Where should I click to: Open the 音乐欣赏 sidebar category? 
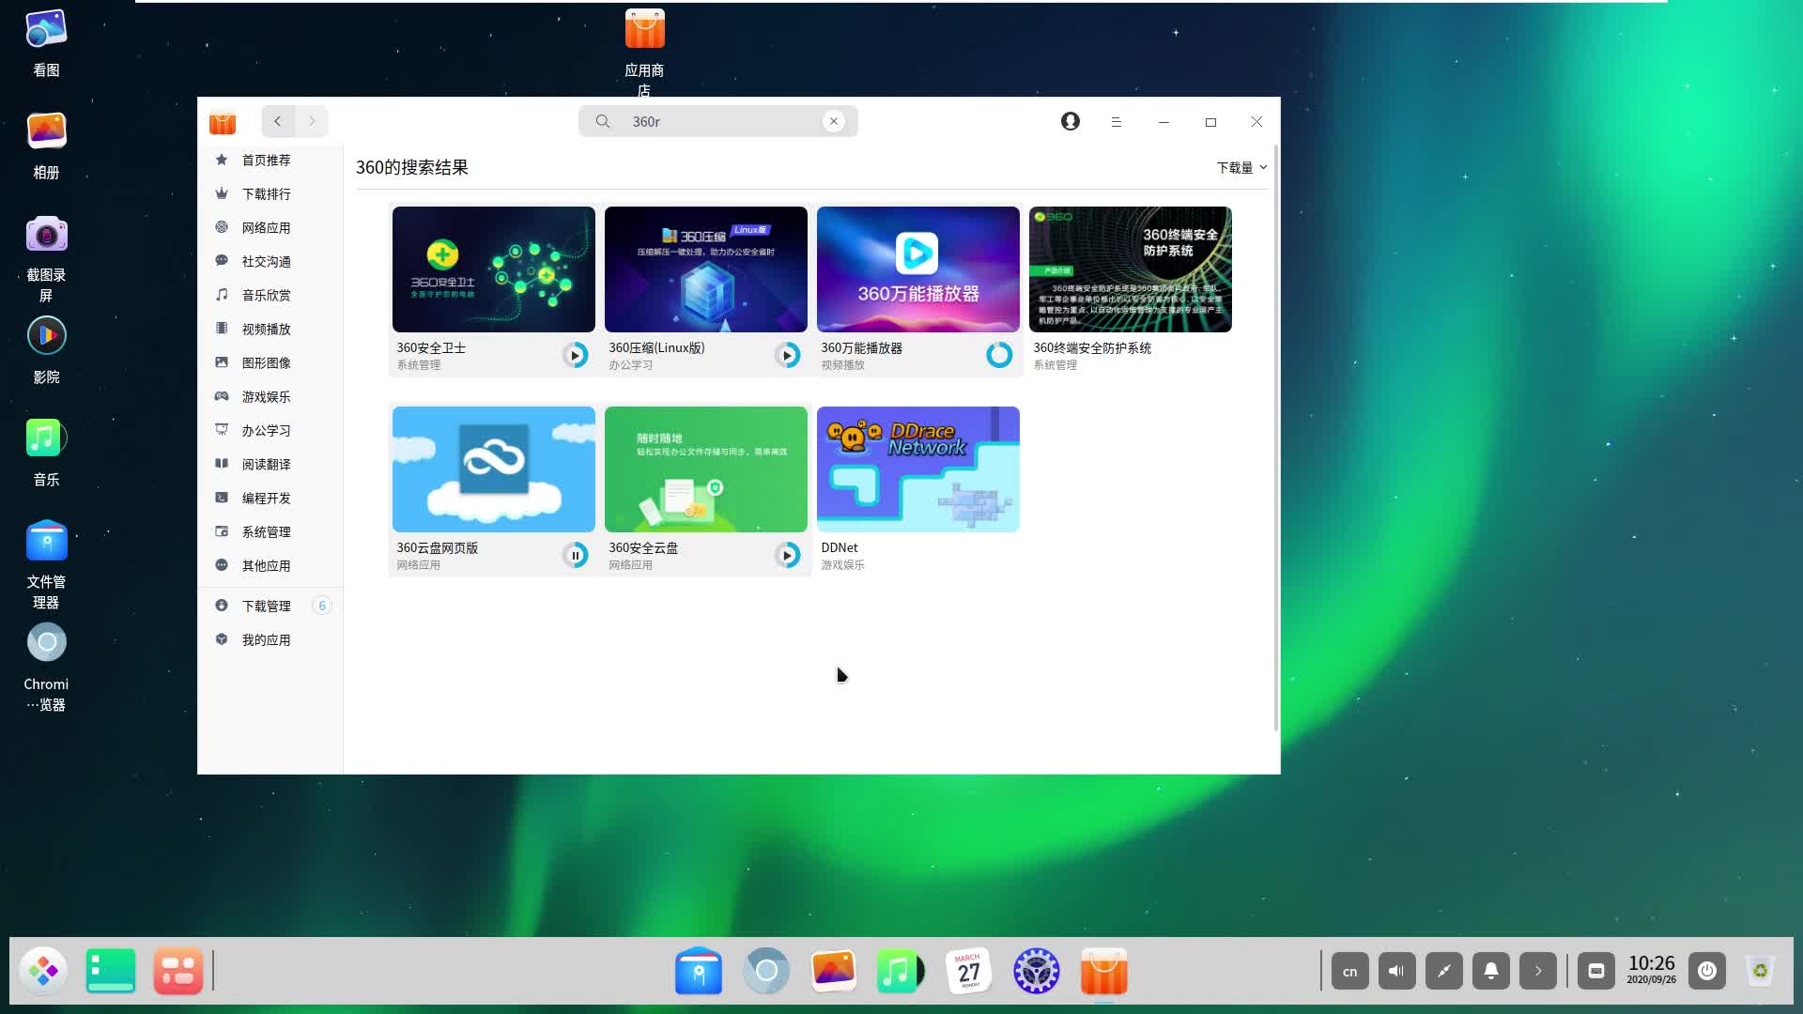(x=264, y=294)
